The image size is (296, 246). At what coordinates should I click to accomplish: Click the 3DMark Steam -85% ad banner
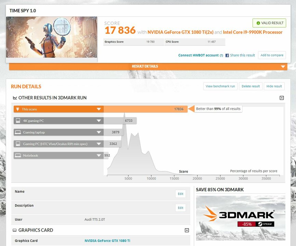pyautogui.click(x=241, y=218)
